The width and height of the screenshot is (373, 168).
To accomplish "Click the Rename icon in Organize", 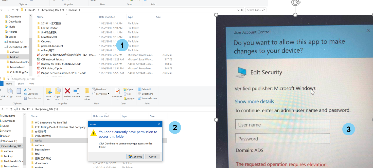I will tap(76, 91).
